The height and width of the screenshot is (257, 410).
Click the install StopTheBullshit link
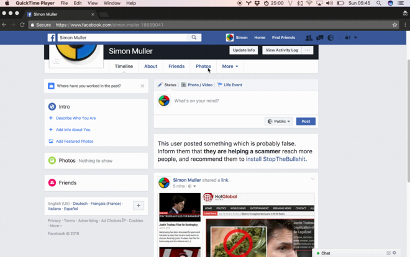click(x=275, y=159)
